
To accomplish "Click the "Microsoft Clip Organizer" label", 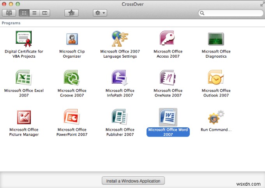I will tap(72, 54).
